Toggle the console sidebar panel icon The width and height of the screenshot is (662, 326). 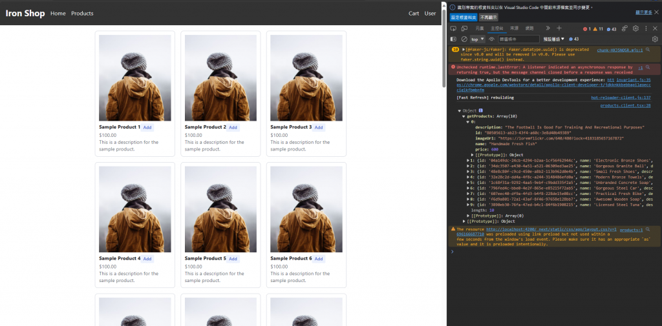click(453, 39)
